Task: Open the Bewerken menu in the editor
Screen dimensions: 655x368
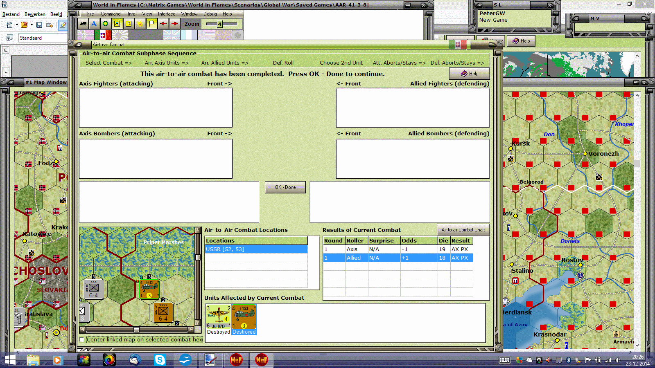Action: [x=35, y=14]
